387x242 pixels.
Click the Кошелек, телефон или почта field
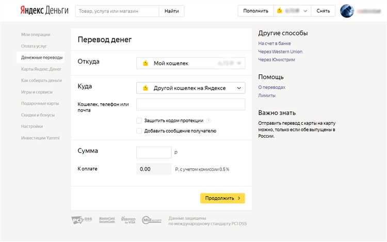190,104
